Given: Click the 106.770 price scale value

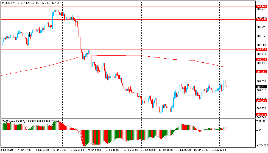Looking at the screenshot, I should click(x=261, y=108).
